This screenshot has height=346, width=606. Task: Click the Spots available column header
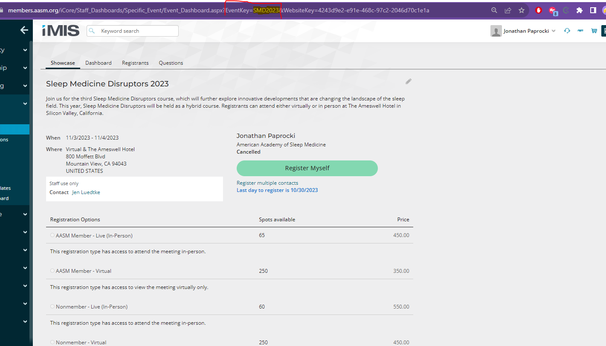pos(277,220)
